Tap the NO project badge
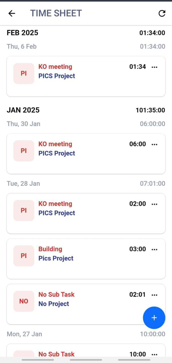172x363 pixels. coord(24,301)
